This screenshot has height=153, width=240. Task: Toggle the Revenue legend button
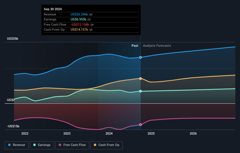pos(17,145)
